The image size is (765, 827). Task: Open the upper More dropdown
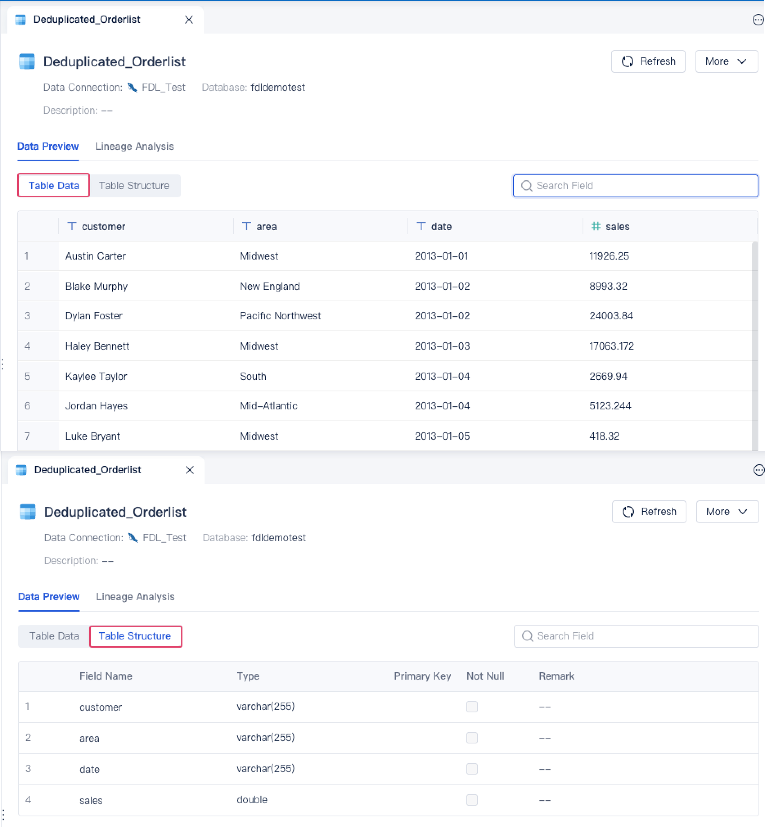(727, 61)
